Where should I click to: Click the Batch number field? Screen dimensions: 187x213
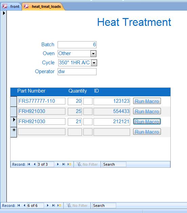tap(77, 45)
